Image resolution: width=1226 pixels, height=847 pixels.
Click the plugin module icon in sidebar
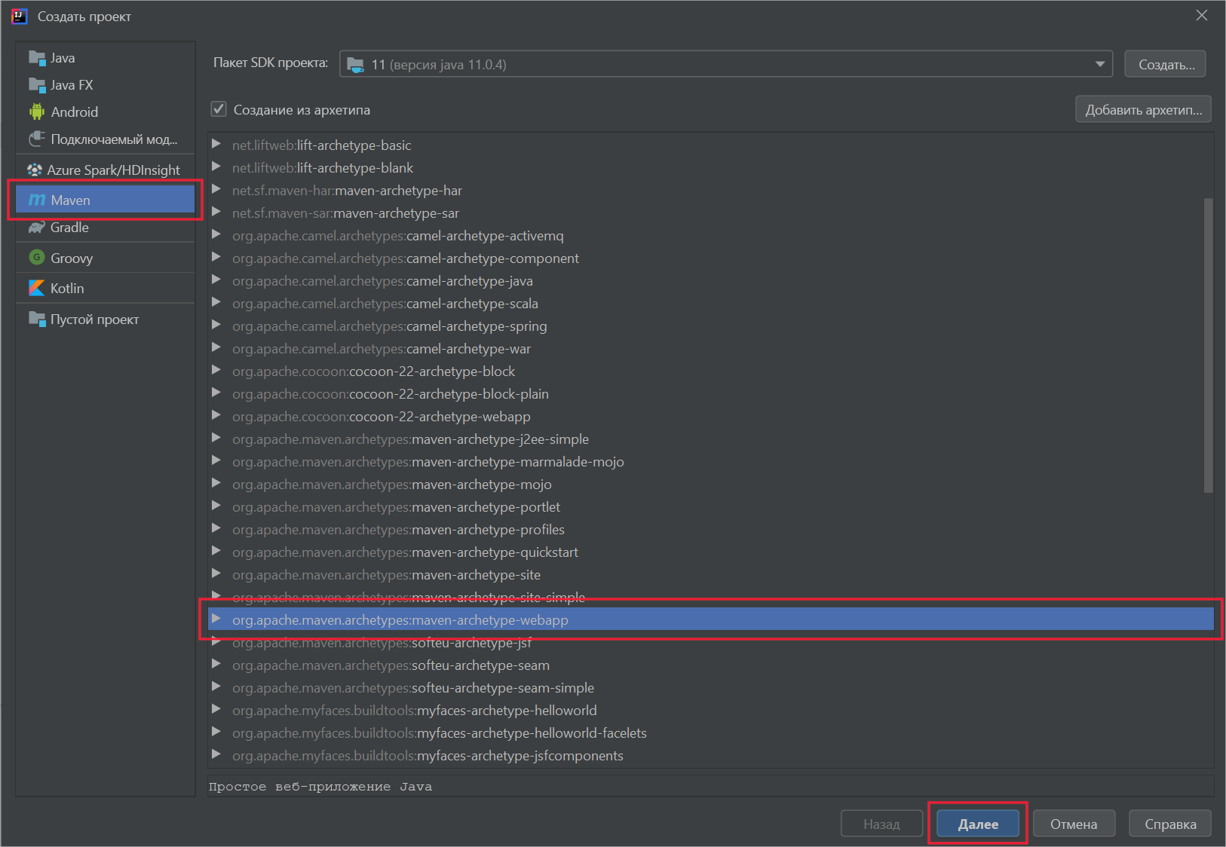click(x=37, y=139)
